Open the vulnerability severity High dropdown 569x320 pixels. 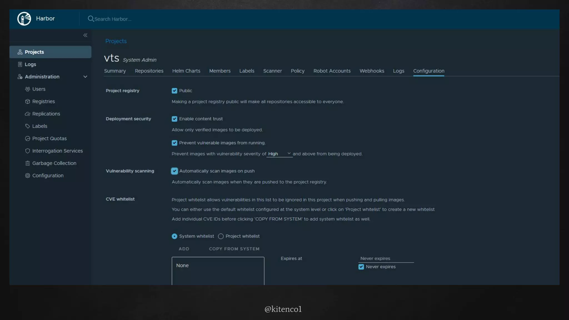[279, 154]
